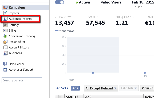Click the View Report button
154x98 pixels.
tap(147, 88)
